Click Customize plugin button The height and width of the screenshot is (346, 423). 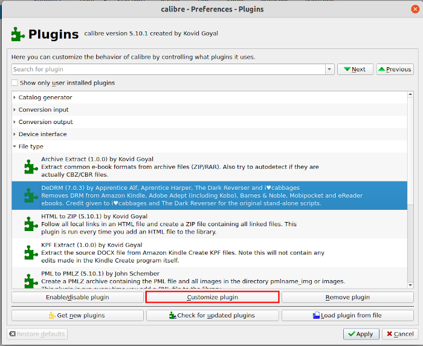coord(212,297)
